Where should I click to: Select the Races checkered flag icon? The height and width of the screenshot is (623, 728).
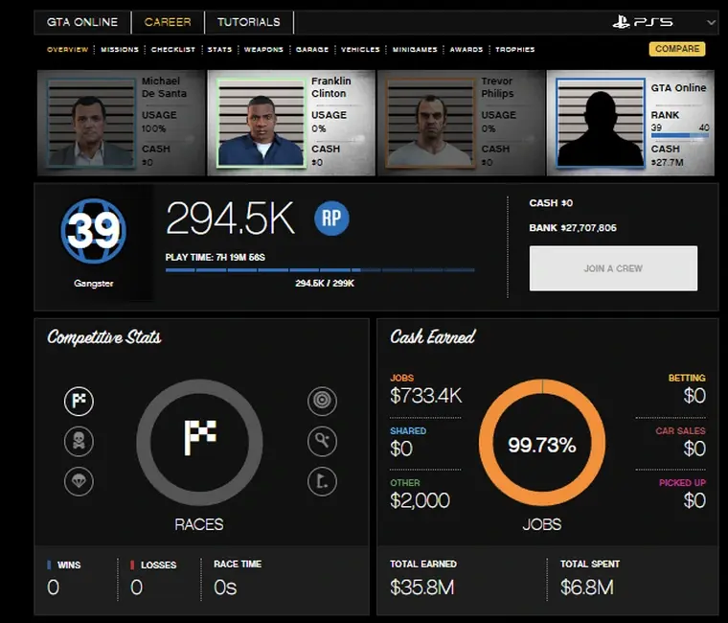[79, 401]
